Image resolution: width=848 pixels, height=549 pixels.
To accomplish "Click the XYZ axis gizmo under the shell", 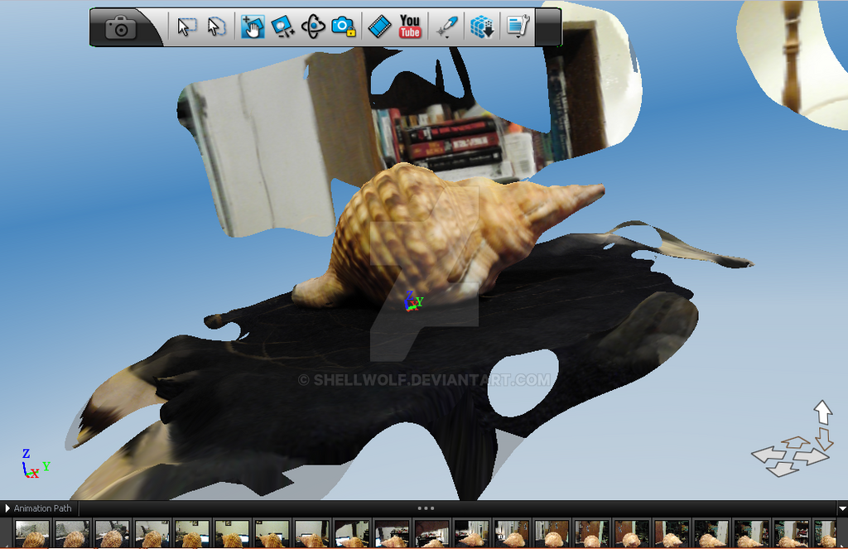I will point(414,301).
